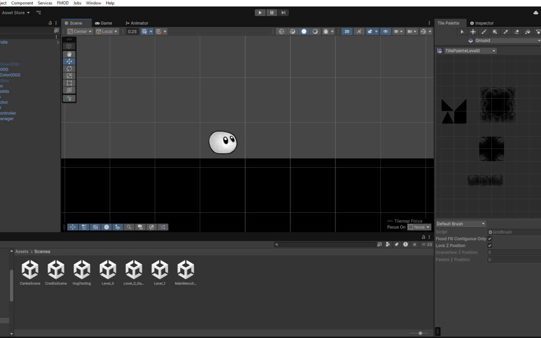Open the Local handle rotation dropdown

point(107,32)
